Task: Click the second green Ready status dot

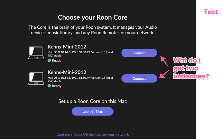Action: (x=49, y=86)
